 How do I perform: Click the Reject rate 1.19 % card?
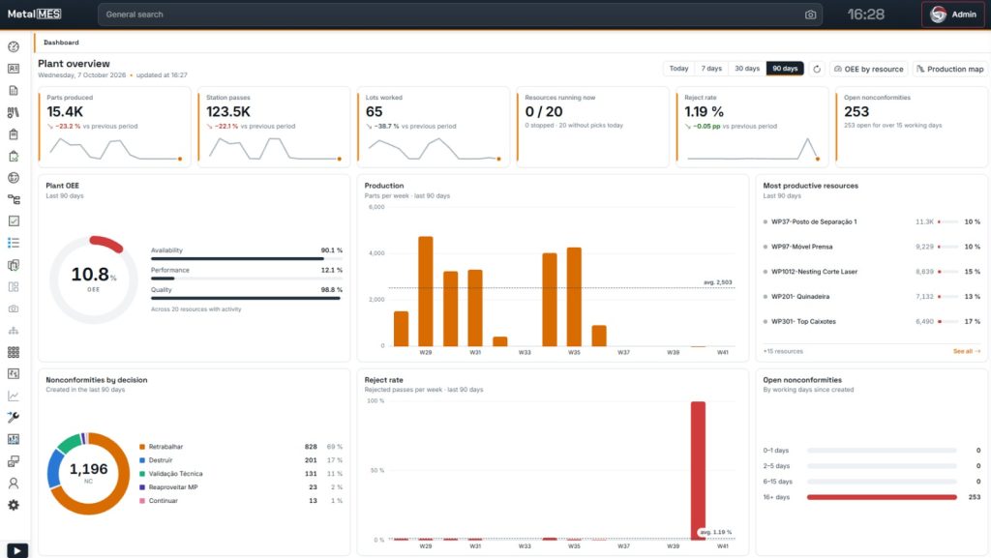[x=752, y=127]
